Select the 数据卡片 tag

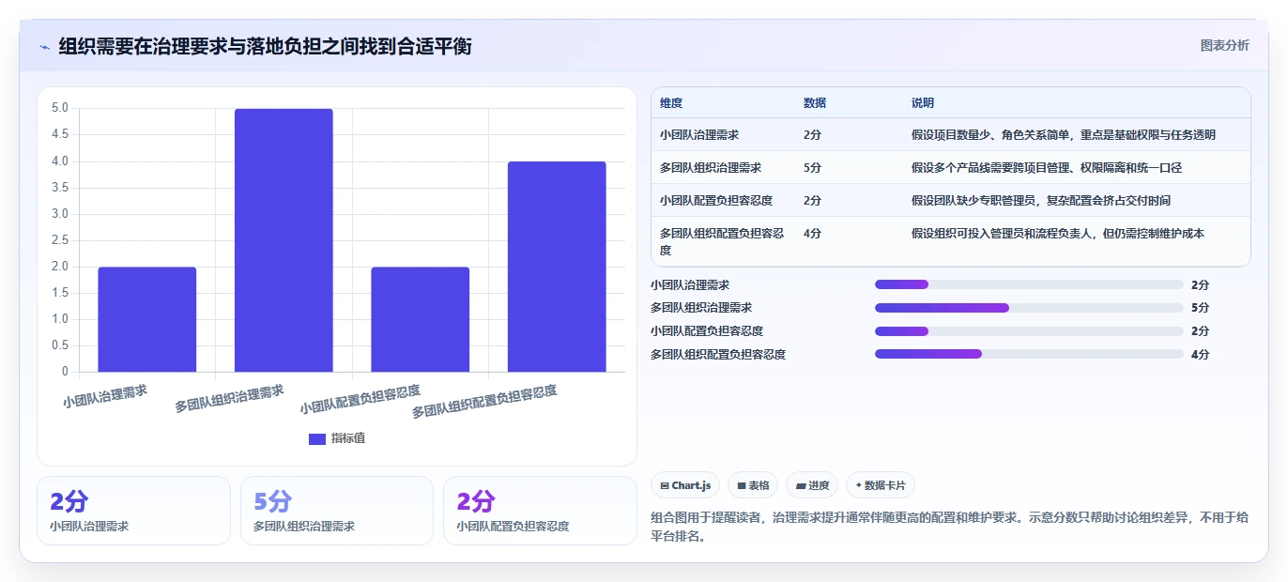pos(881,485)
